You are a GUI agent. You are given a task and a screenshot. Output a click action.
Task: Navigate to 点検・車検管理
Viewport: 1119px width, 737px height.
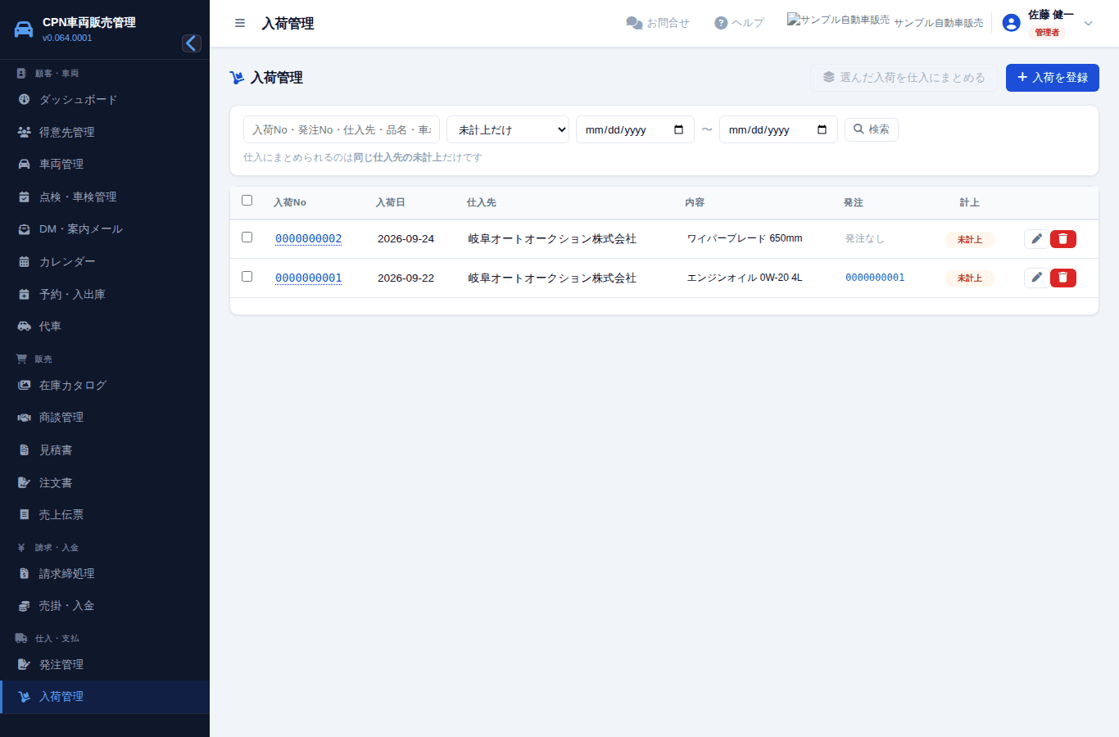tap(105, 197)
